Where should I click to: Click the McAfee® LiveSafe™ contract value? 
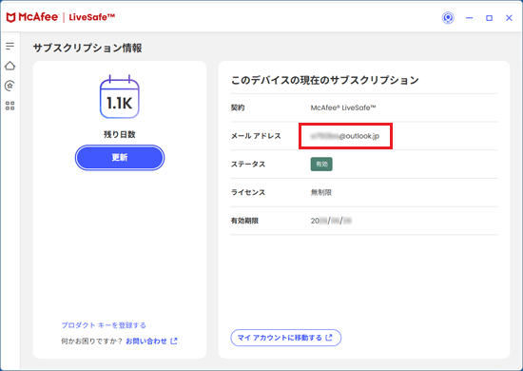pyautogui.click(x=343, y=107)
